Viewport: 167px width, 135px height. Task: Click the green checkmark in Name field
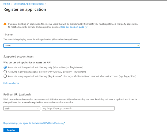click(x=138, y=45)
